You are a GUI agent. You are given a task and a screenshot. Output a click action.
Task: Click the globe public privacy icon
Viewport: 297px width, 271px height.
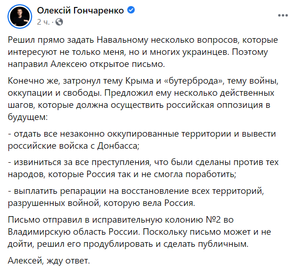coord(59,21)
